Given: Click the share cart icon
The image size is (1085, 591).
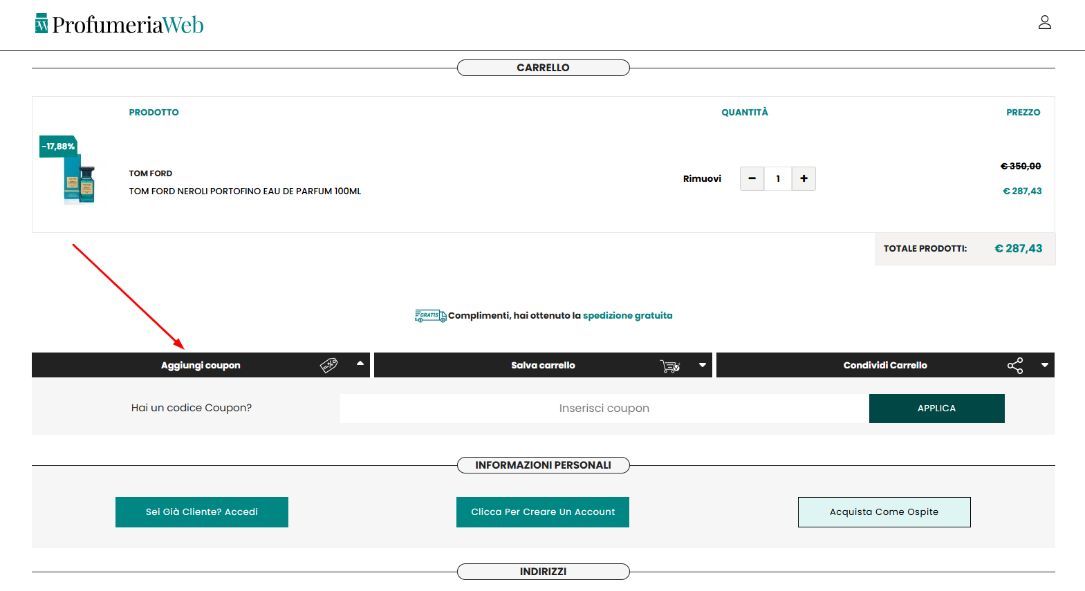Looking at the screenshot, I should 1014,366.
